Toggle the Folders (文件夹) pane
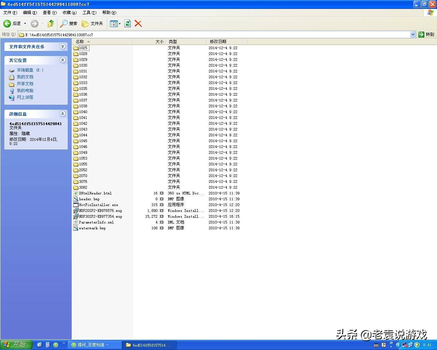 [92, 24]
